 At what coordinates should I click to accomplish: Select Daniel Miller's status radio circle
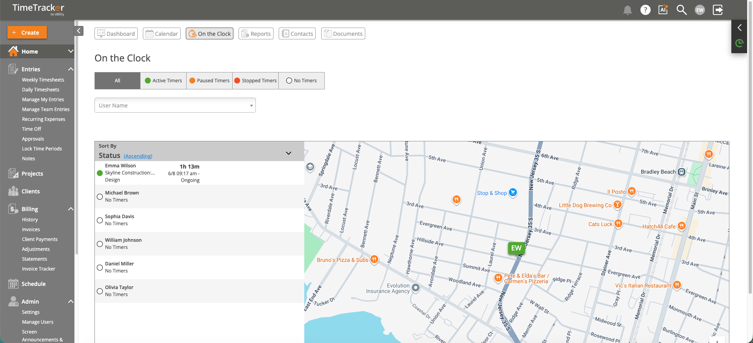click(100, 267)
